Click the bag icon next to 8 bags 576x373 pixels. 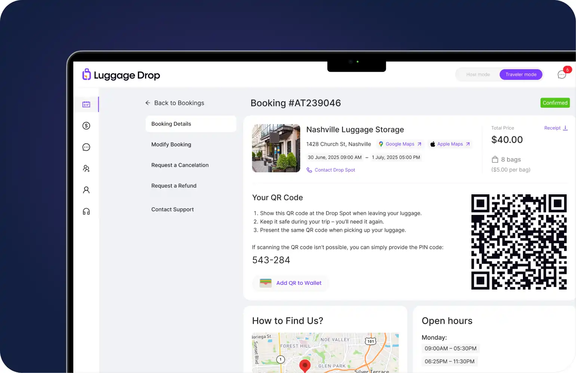495,160
